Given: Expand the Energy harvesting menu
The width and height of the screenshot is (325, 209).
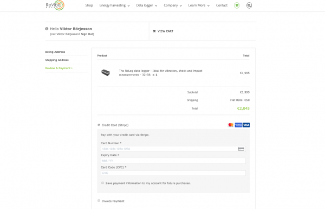Looking at the screenshot, I should 114,5.
